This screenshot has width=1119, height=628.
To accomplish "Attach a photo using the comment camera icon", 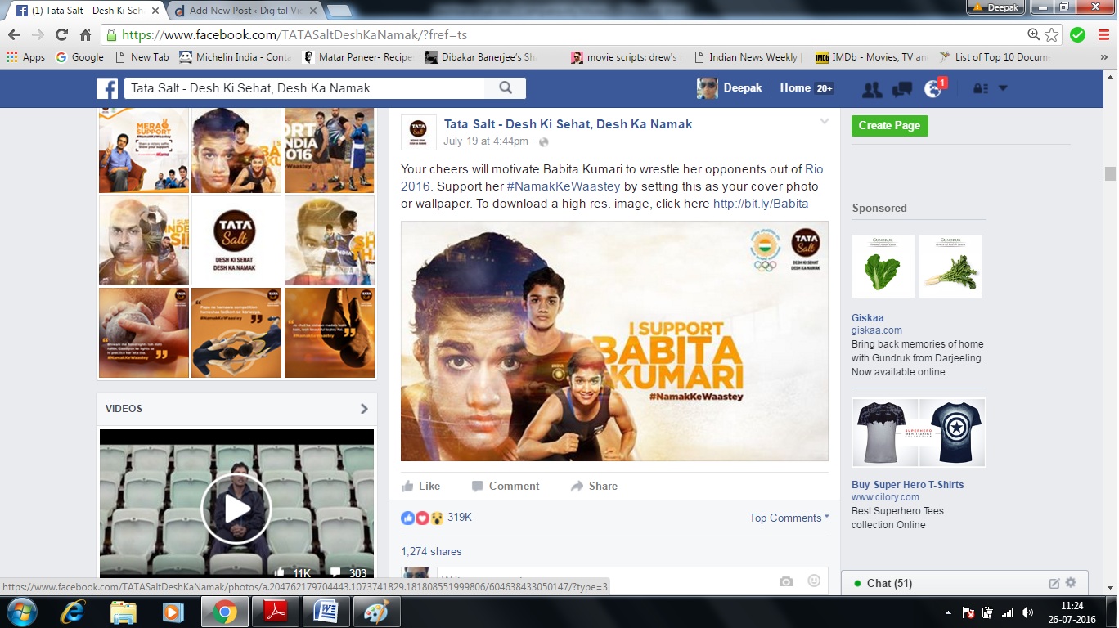I will pos(785,581).
